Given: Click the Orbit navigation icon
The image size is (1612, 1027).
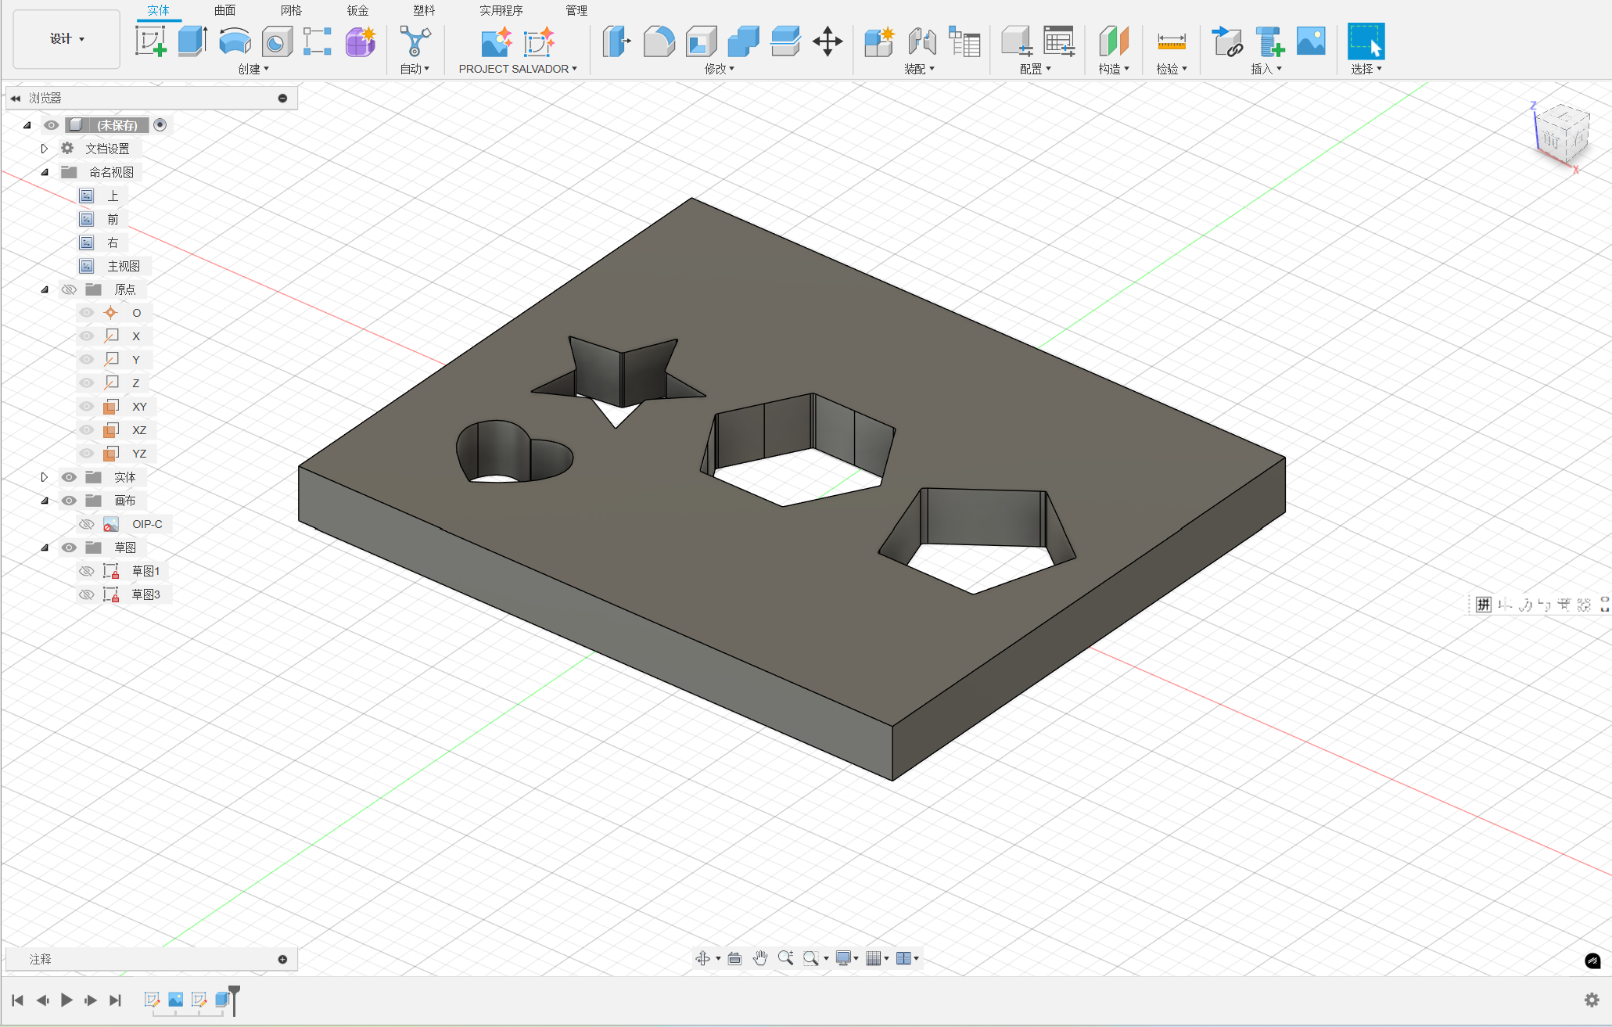Looking at the screenshot, I should [x=702, y=958].
